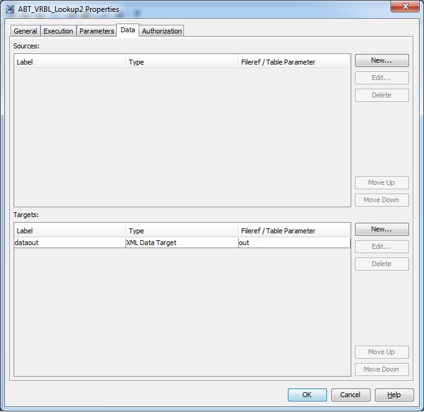The height and width of the screenshot is (412, 424).
Task: Click New button for Sources
Action: click(382, 60)
